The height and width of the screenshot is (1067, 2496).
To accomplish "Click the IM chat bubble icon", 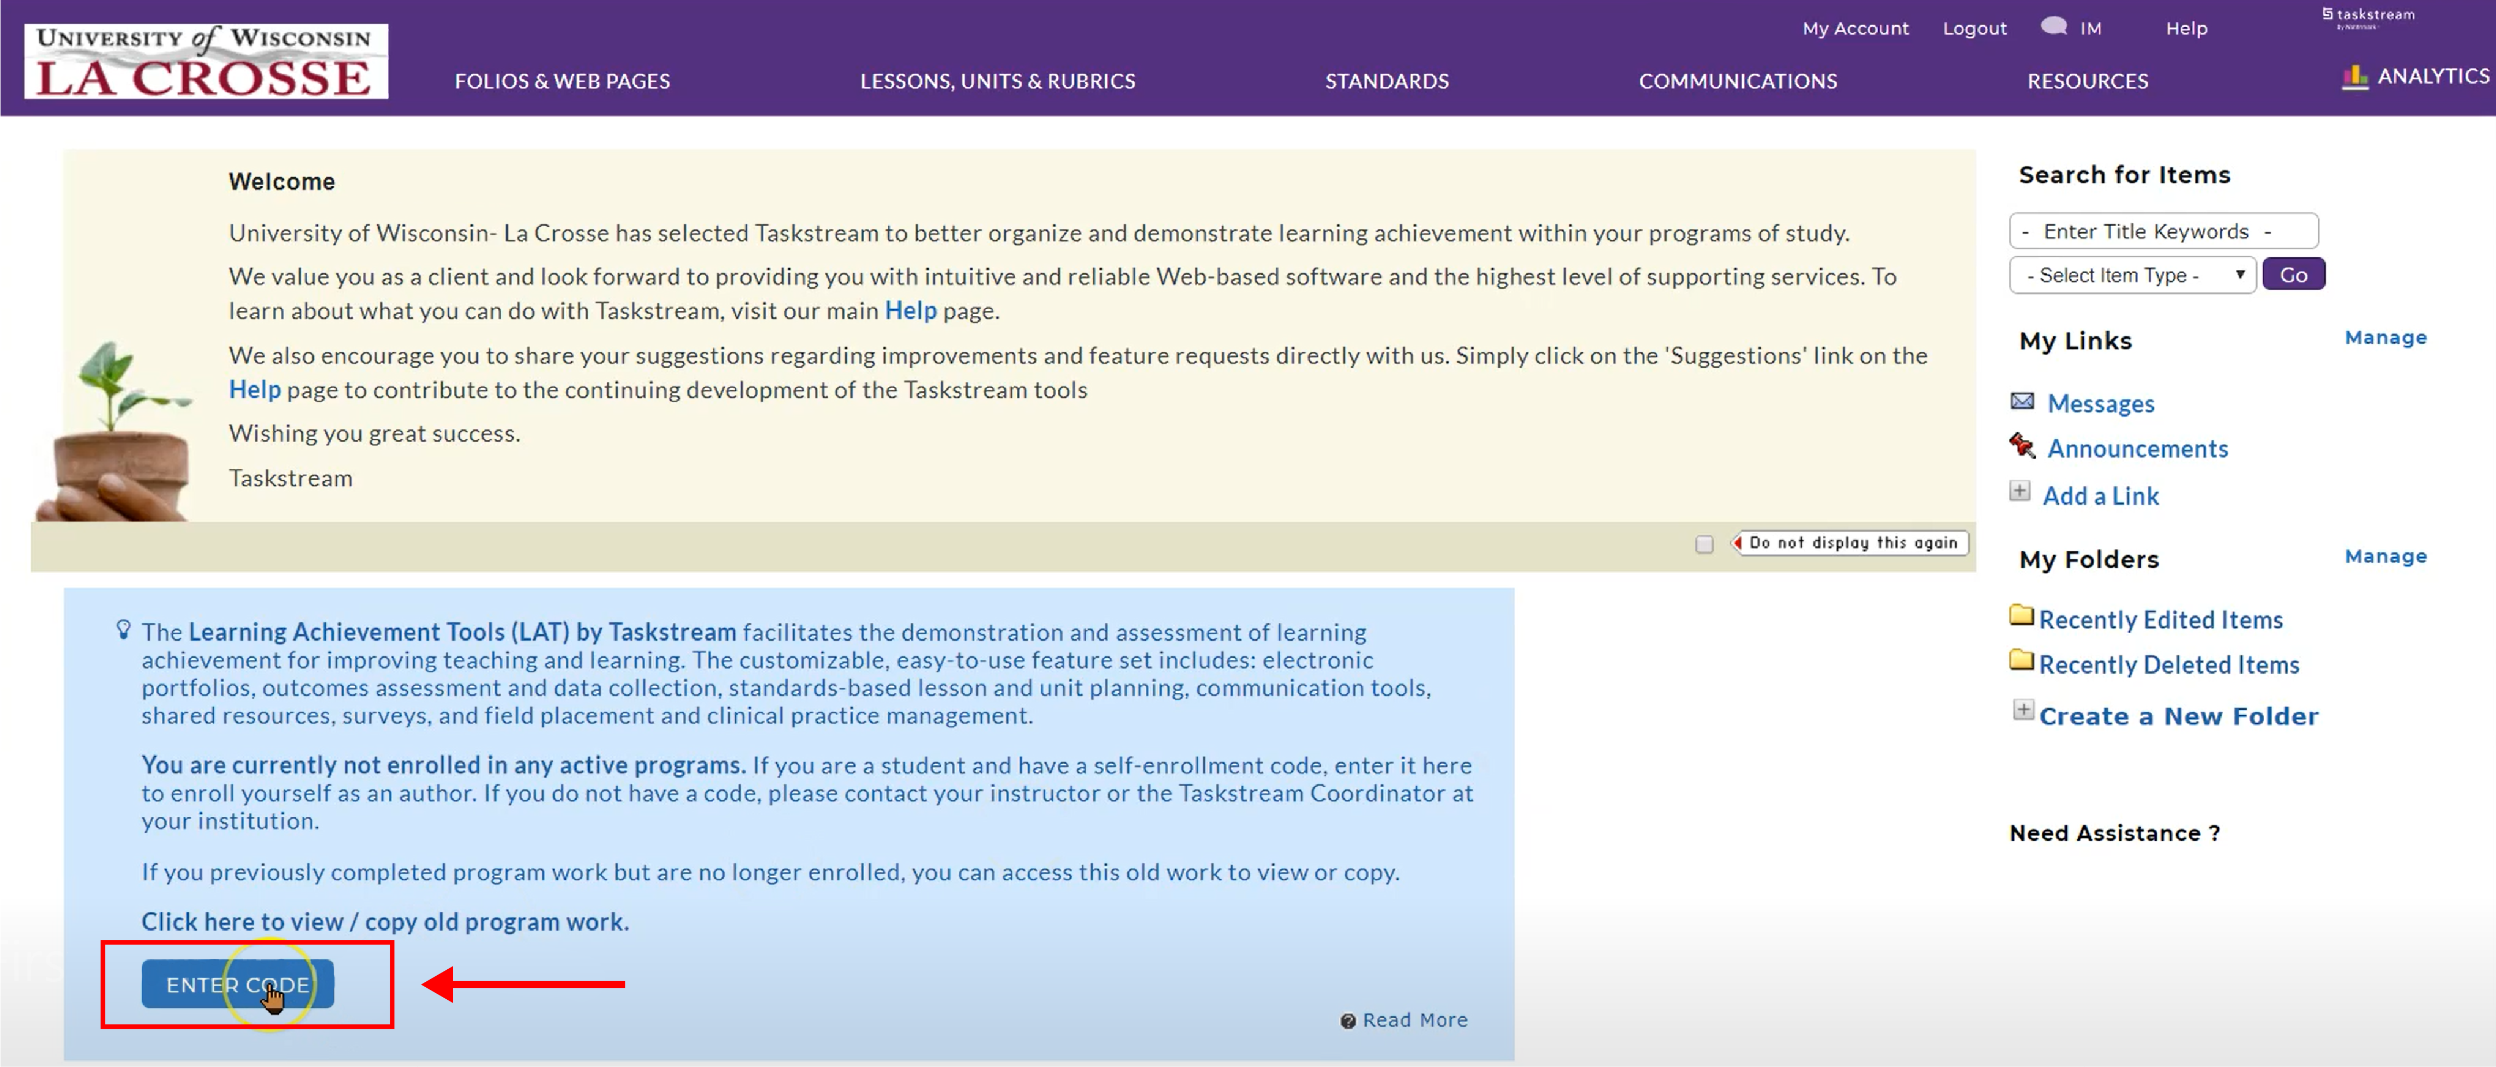I will point(2053,26).
